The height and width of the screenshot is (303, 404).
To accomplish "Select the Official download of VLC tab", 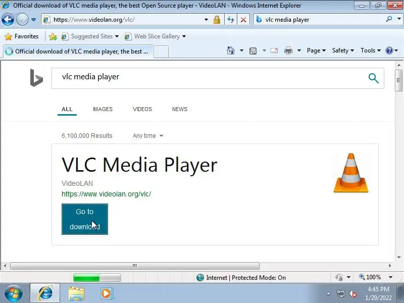I will 78,52.
